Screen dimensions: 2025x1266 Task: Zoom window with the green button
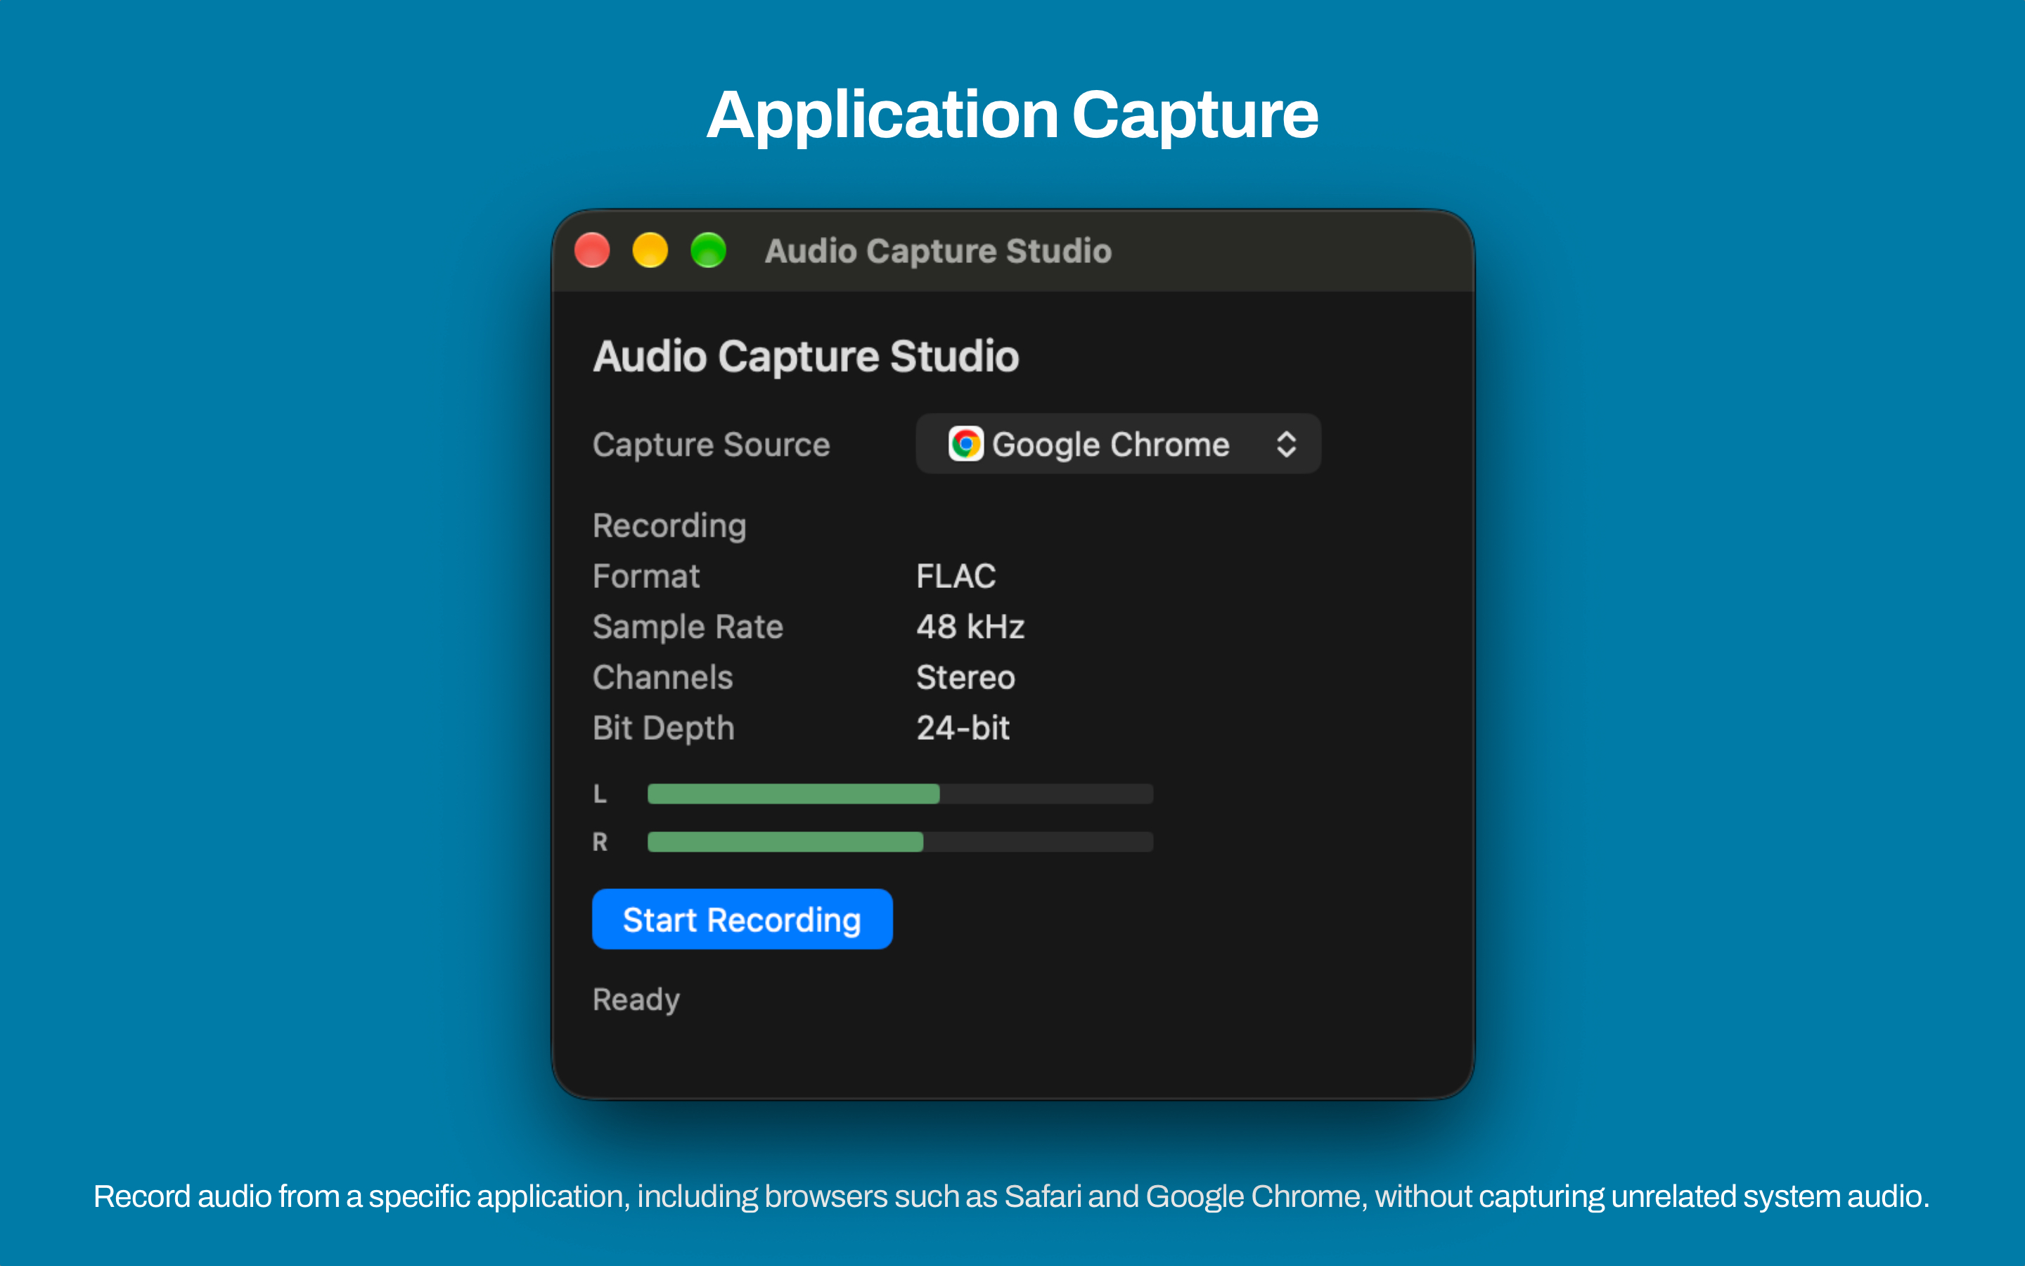click(709, 250)
